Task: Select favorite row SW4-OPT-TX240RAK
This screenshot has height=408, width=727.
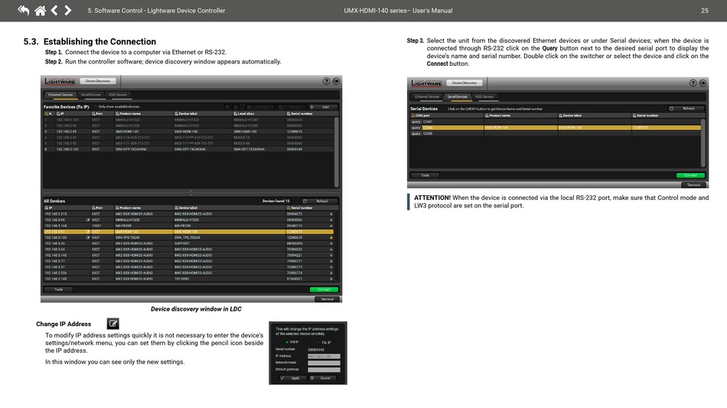Action: [188, 149]
